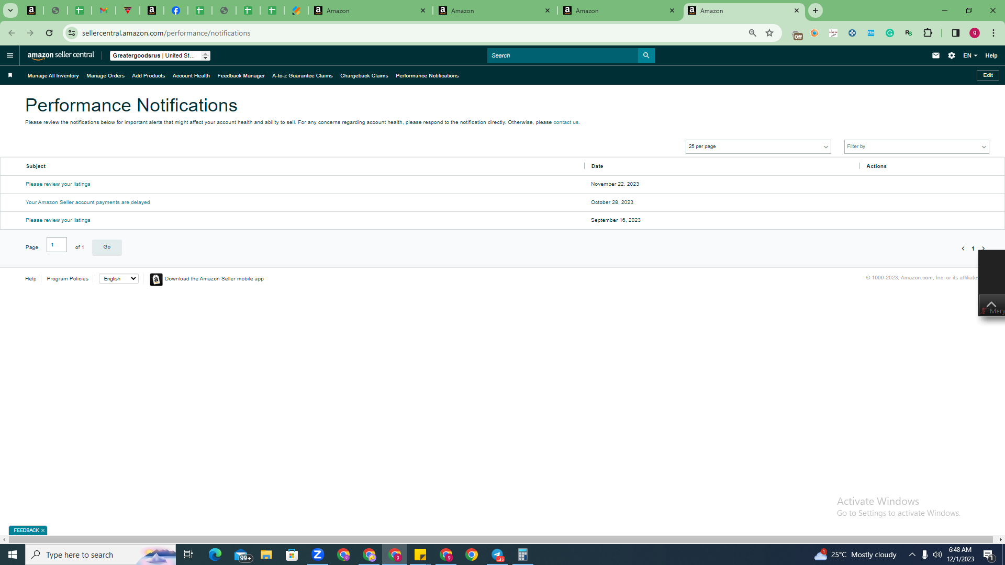Open Add Products menu item

point(149,76)
